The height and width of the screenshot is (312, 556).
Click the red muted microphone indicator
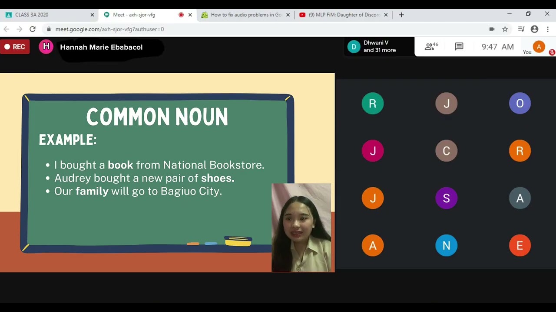552,52
